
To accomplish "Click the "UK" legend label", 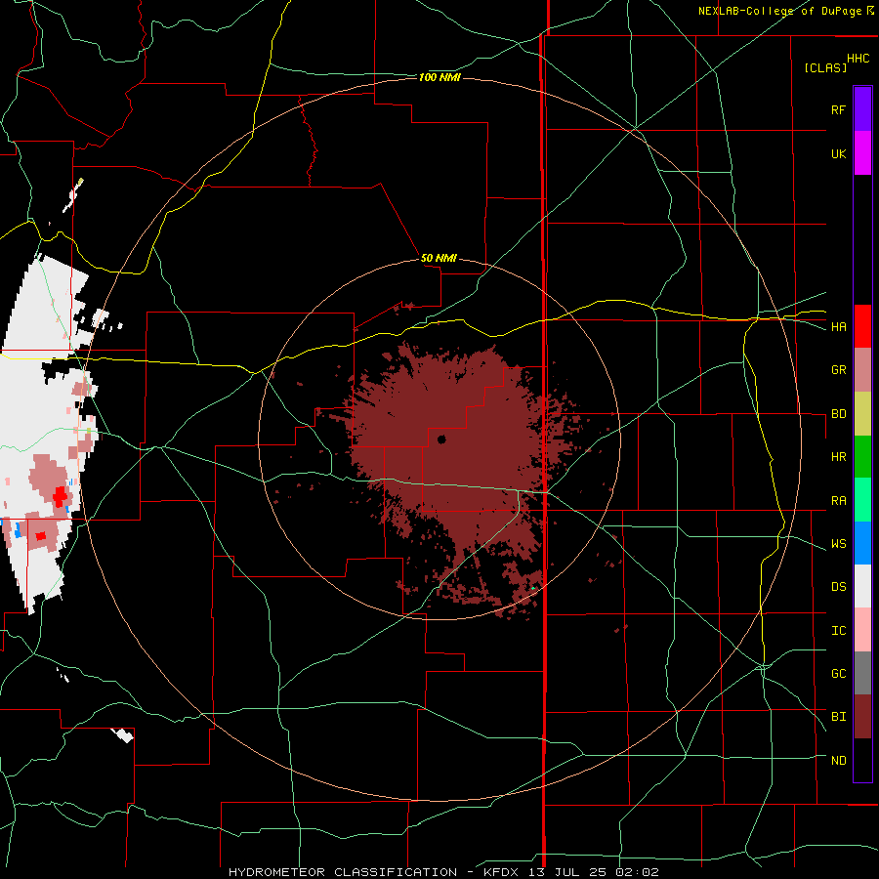I will 838,153.
